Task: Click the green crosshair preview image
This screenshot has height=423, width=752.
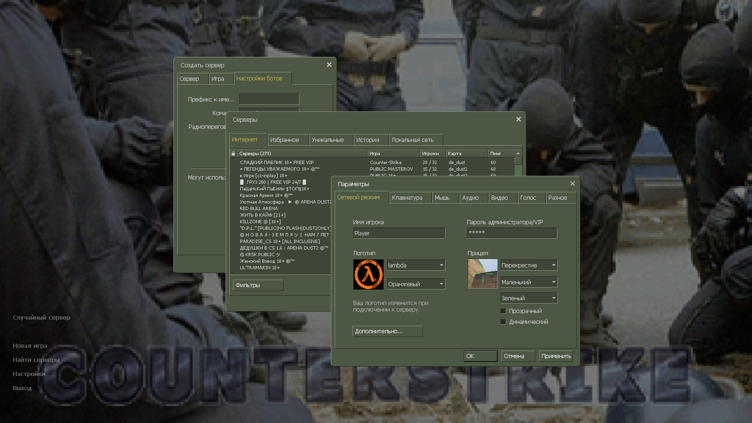Action: (482, 274)
